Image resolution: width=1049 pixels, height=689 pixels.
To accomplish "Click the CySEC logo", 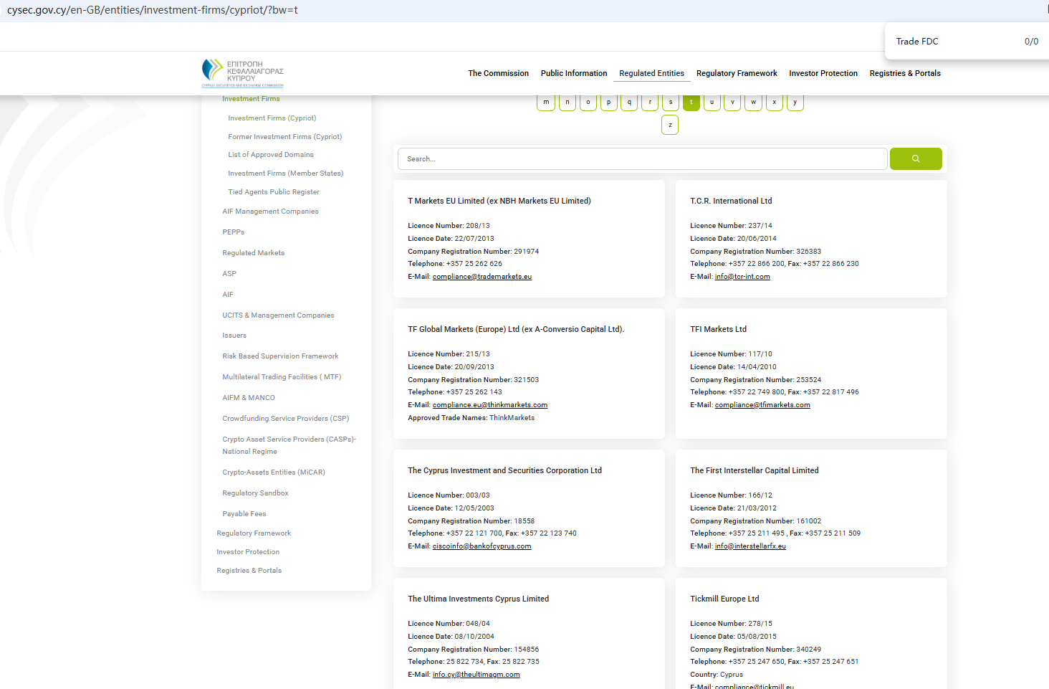I will pos(242,73).
